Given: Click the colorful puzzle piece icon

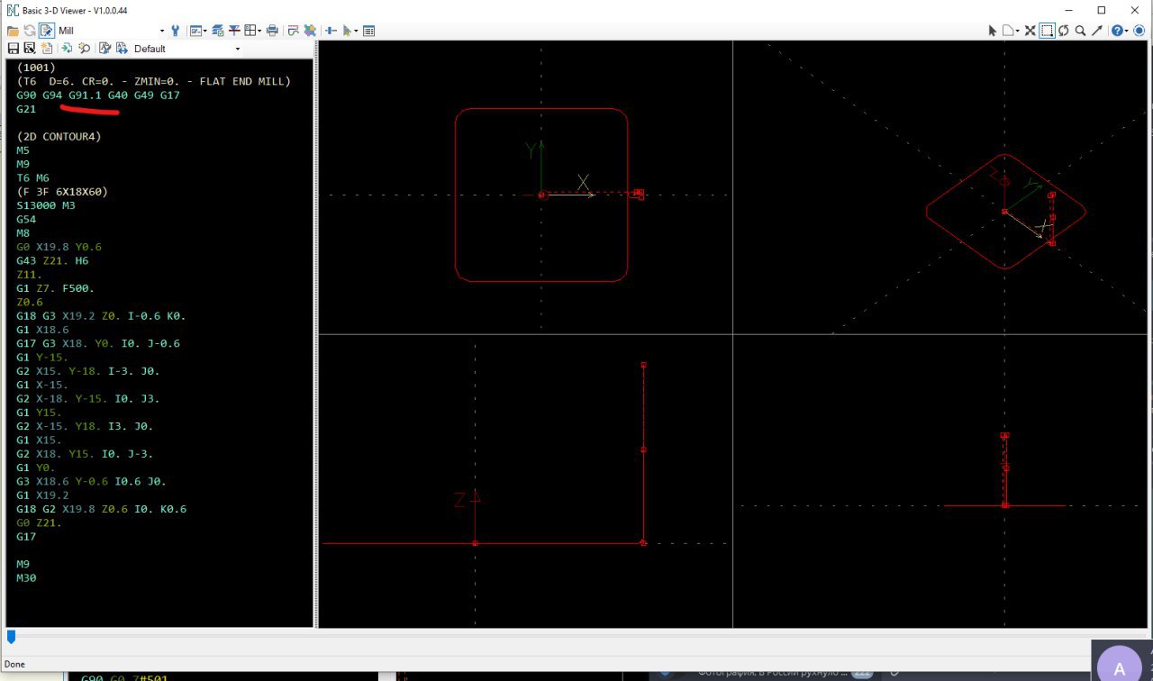Looking at the screenshot, I should tap(310, 31).
